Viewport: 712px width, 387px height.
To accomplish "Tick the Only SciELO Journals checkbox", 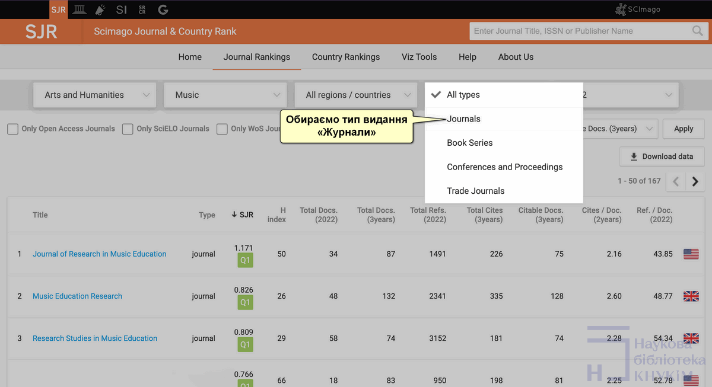I will click(x=128, y=129).
